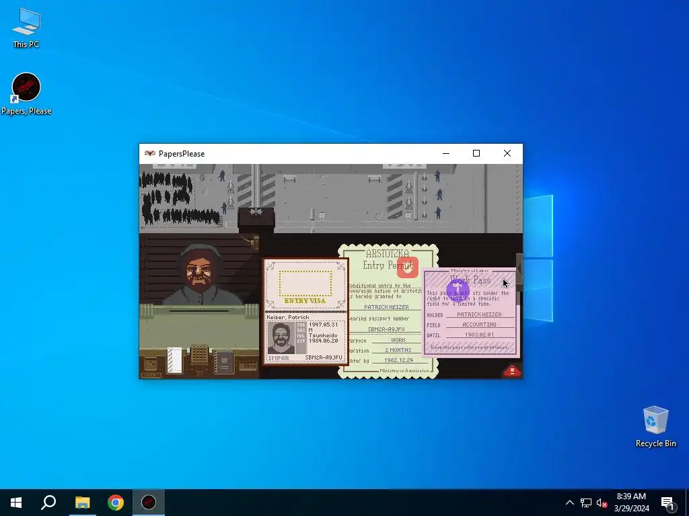Select the Work Pass title
The width and height of the screenshot is (689, 516).
pos(470,280)
